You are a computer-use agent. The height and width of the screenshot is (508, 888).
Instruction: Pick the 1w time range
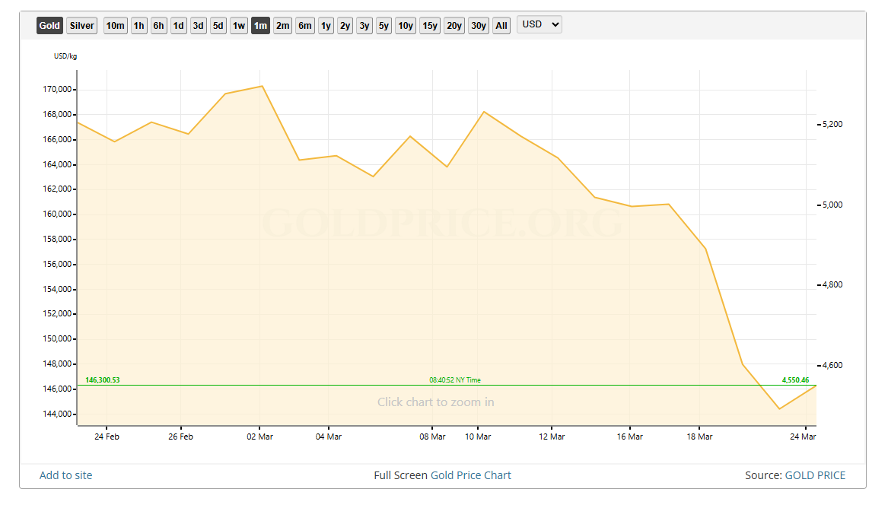click(239, 26)
